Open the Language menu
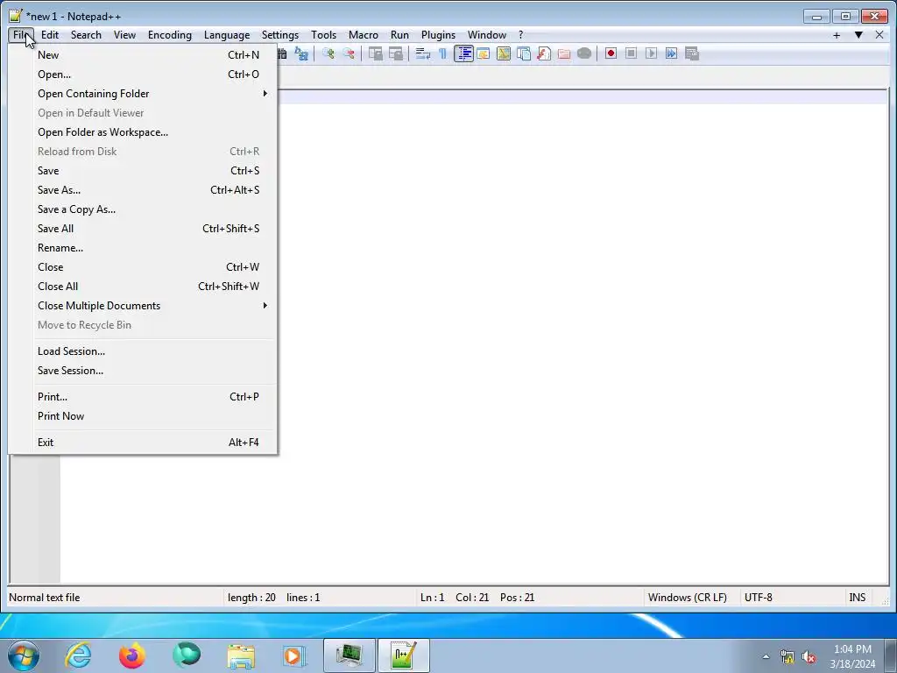This screenshot has width=897, height=673. (227, 35)
